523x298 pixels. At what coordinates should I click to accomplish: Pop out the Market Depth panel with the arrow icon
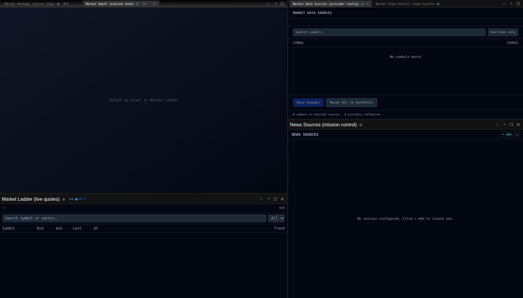tap(275, 4)
